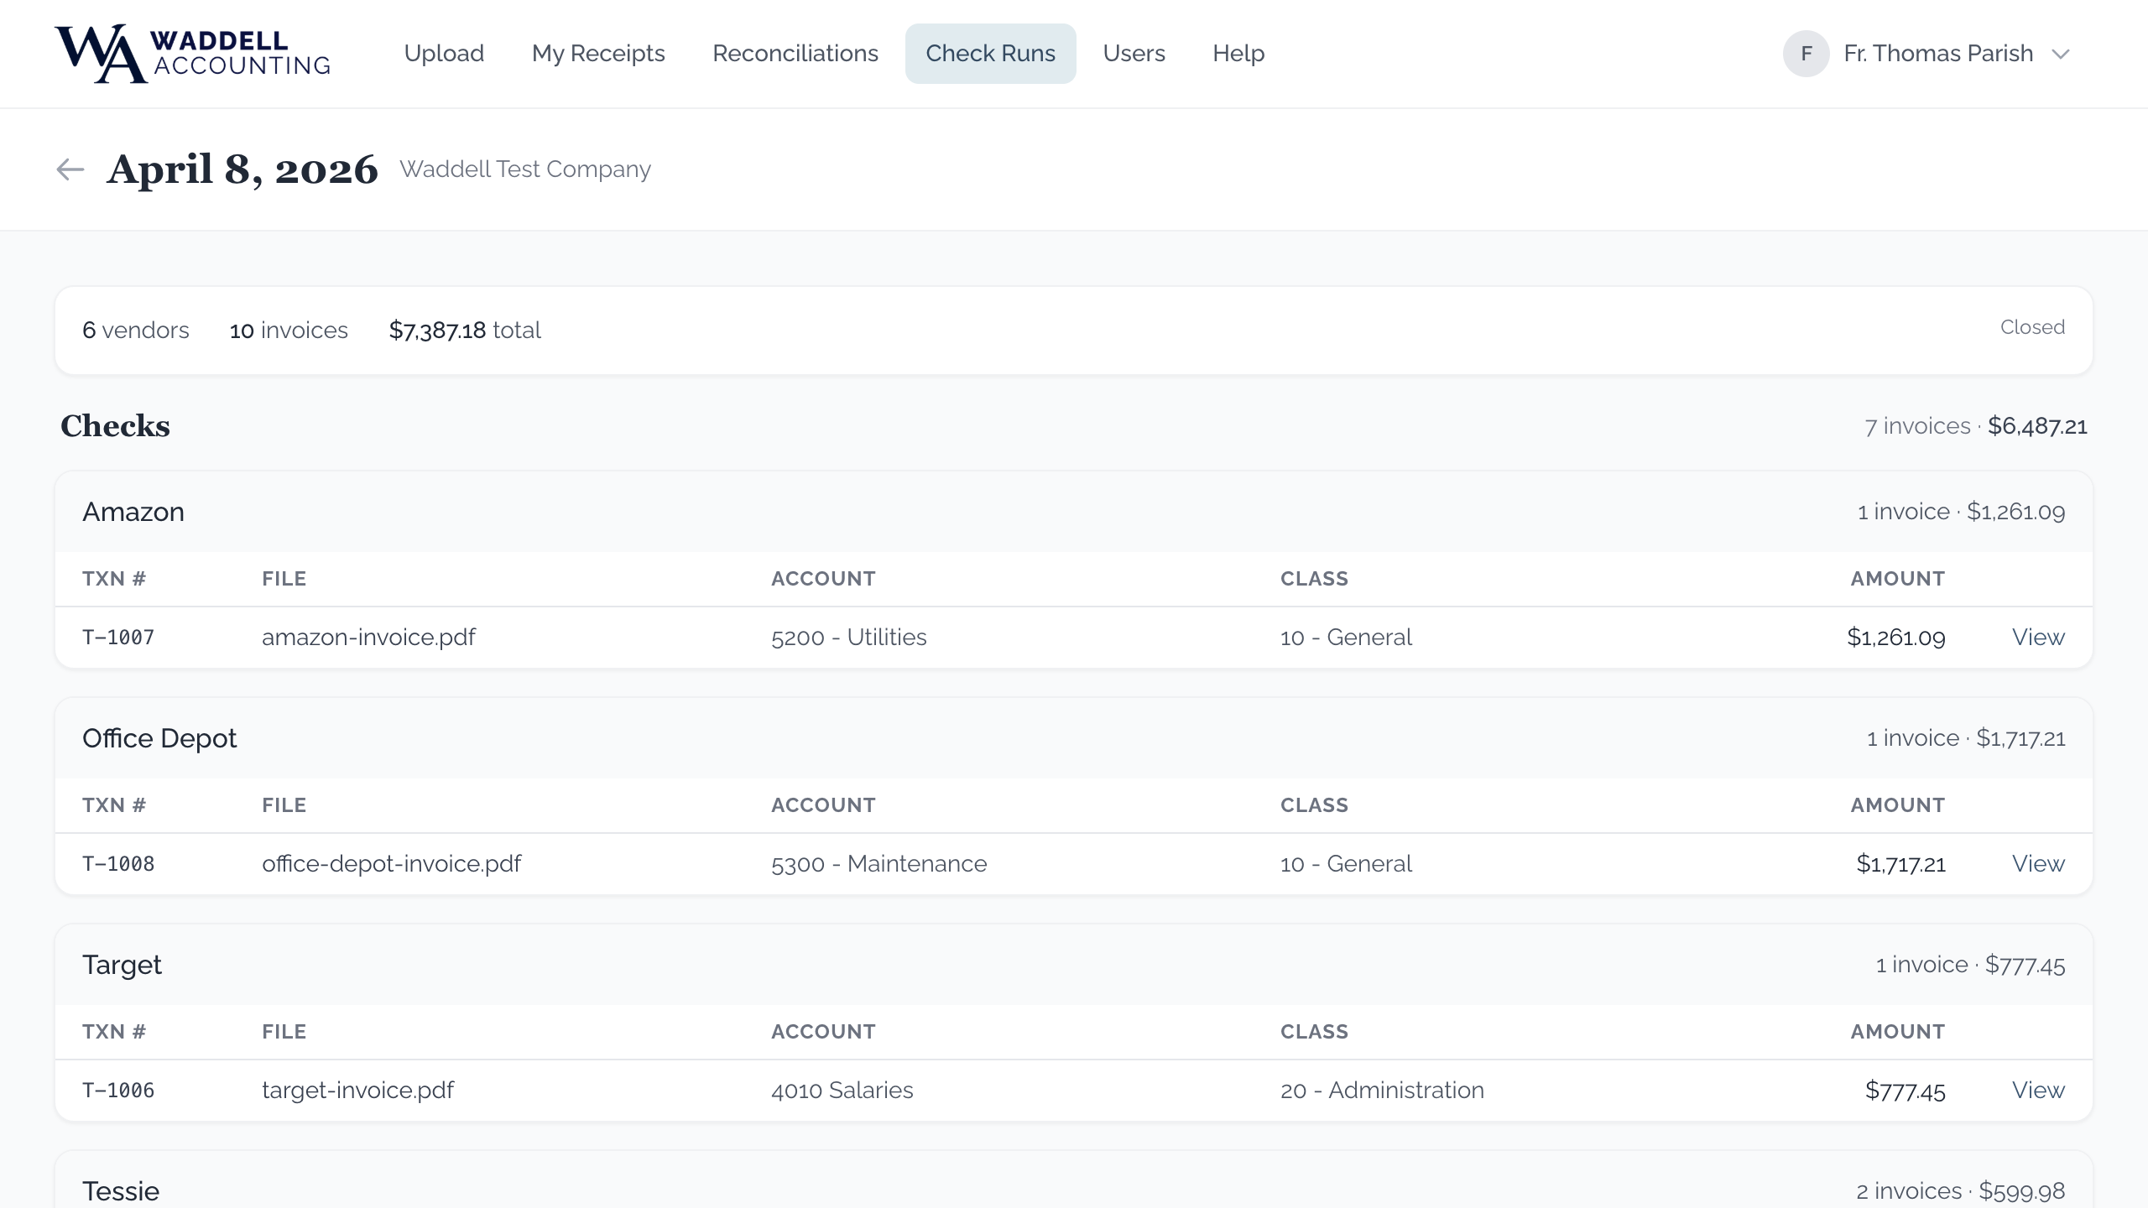
Task: Click the $1,717.21 amount in the T-1008 row
Action: tap(1900, 864)
